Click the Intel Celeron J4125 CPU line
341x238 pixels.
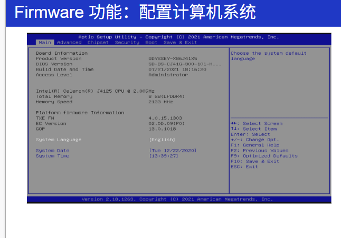click(x=95, y=91)
